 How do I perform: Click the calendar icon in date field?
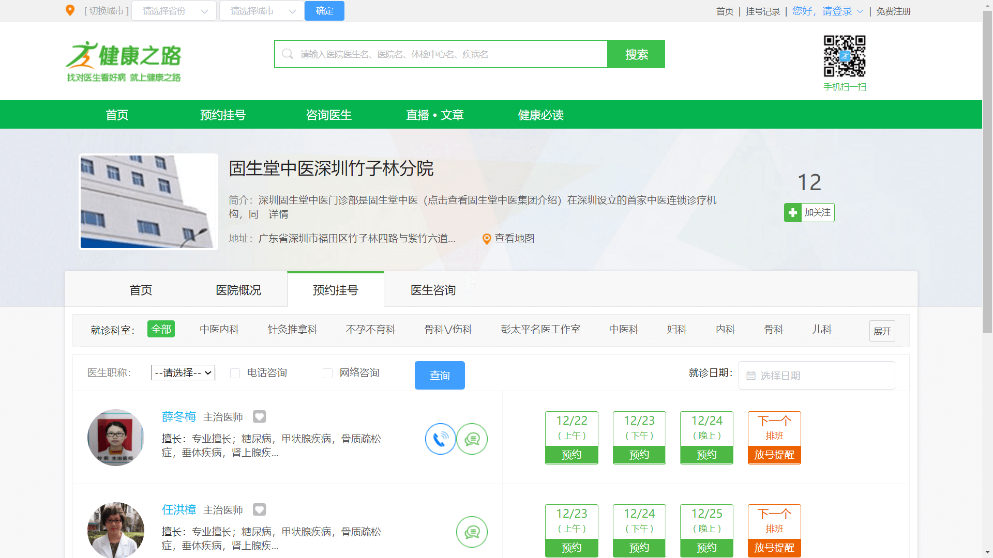click(751, 376)
